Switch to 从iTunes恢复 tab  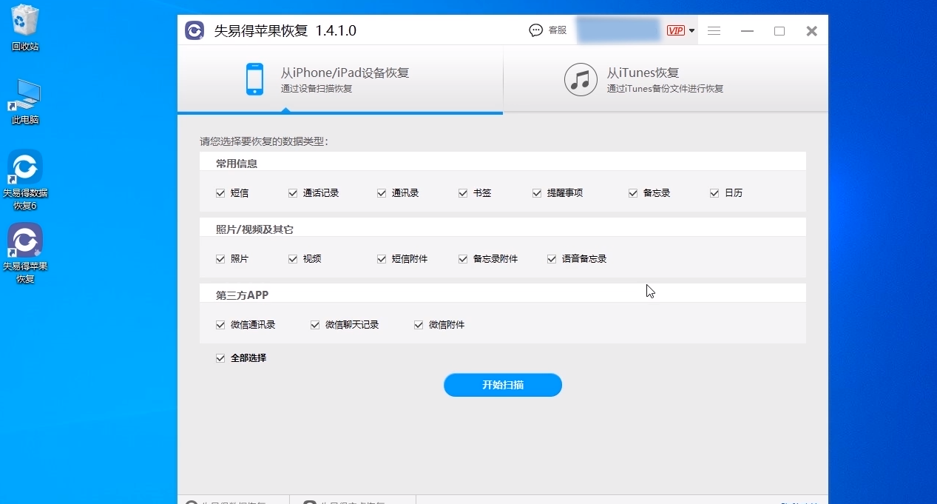(x=666, y=80)
